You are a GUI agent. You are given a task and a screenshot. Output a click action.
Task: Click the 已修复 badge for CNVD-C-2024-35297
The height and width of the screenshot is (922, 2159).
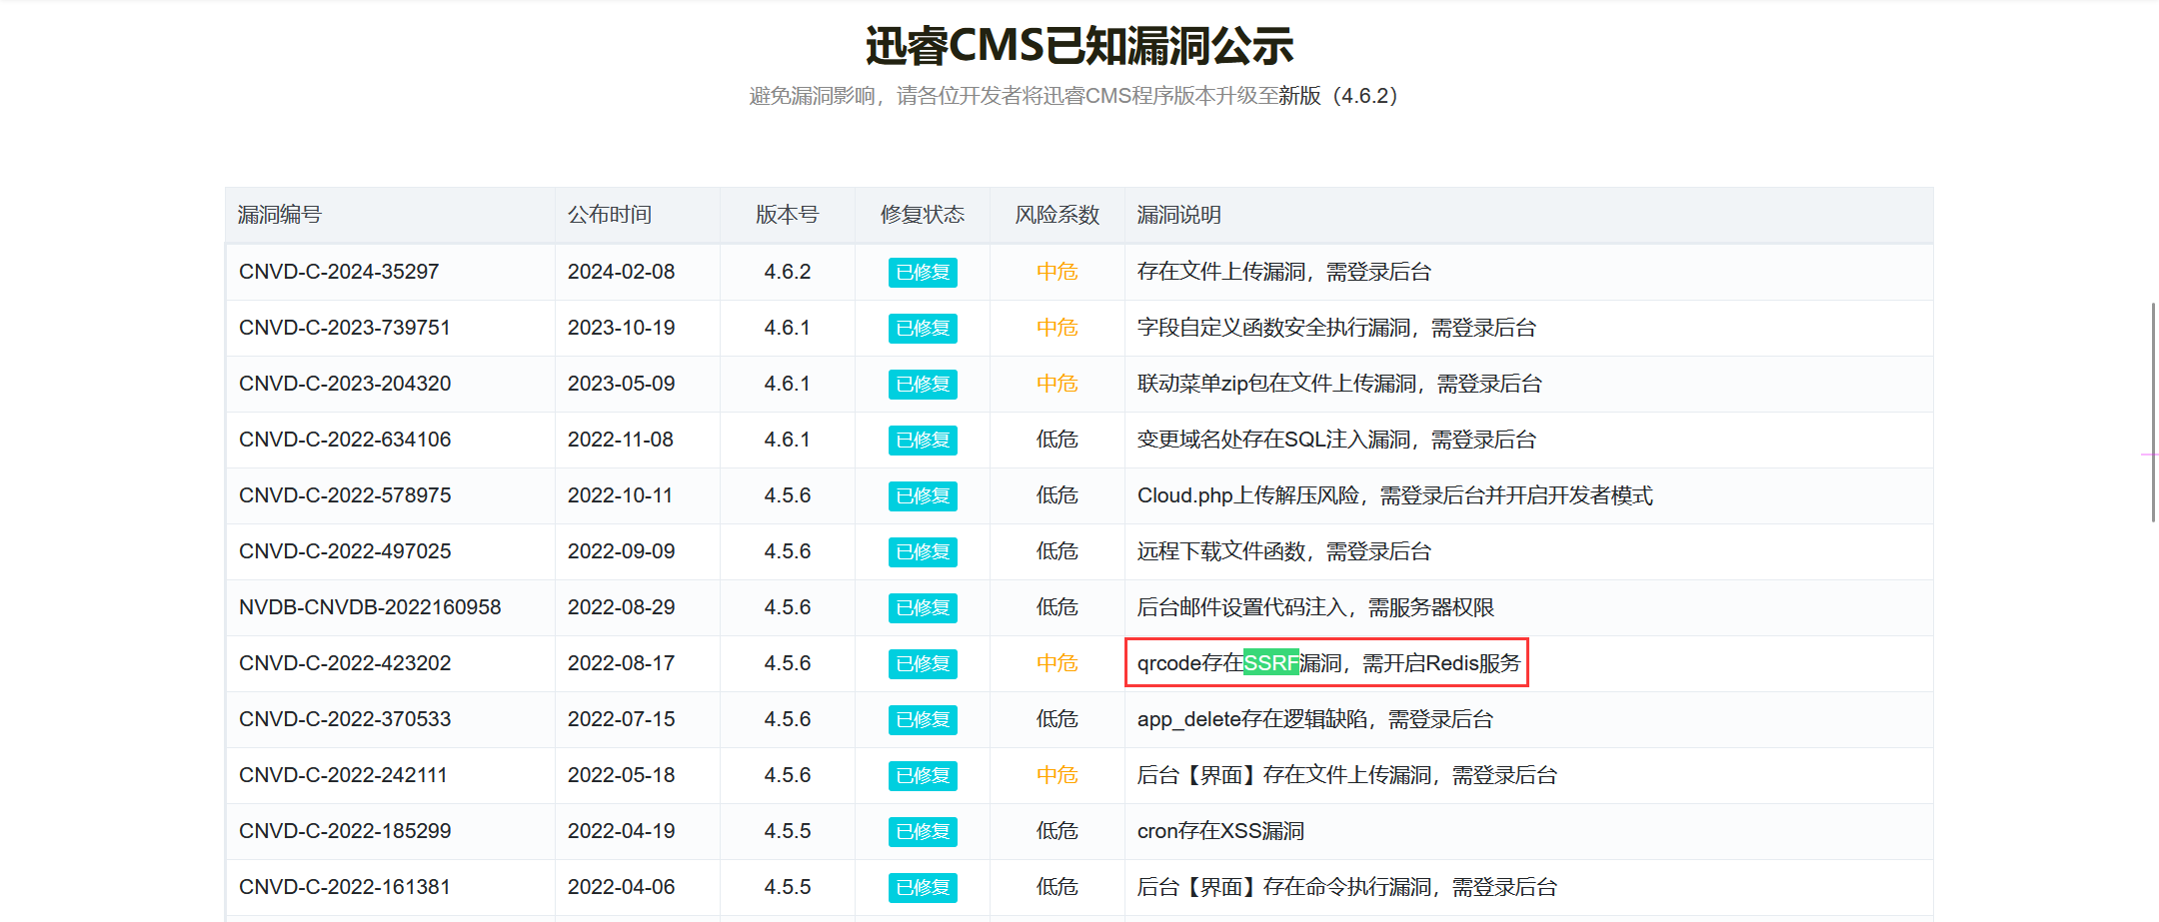coord(923,272)
